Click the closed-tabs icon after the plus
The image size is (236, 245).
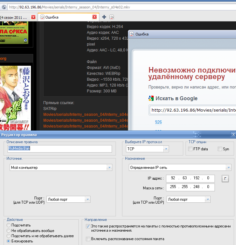click(112, 17)
